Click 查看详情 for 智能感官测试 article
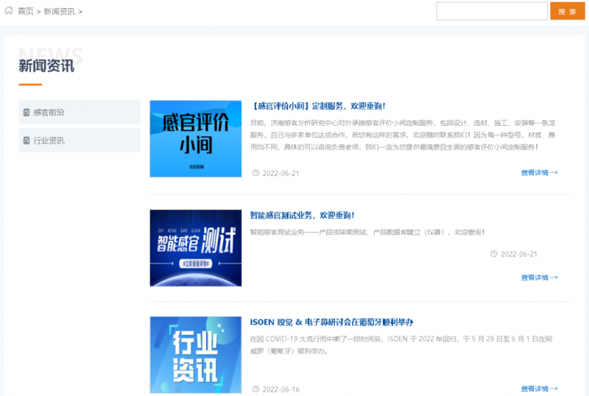Viewport: 589px width, 396px height. (x=539, y=277)
